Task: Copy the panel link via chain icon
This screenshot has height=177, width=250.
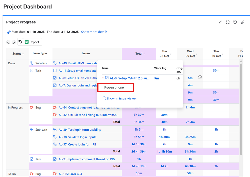Action: [242, 22]
